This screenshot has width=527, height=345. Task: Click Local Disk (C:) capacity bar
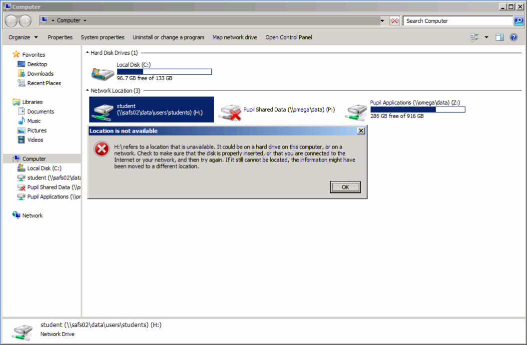point(164,71)
